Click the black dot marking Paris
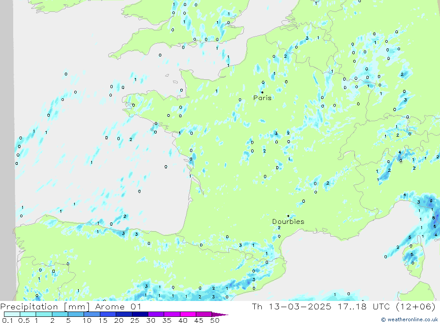 (x=262, y=92)
